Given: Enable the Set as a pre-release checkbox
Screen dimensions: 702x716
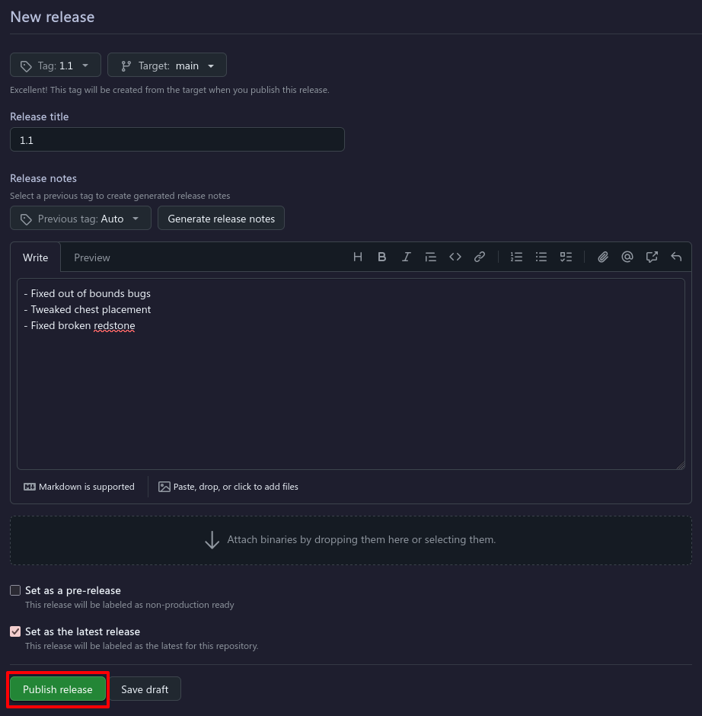Looking at the screenshot, I should [15, 590].
